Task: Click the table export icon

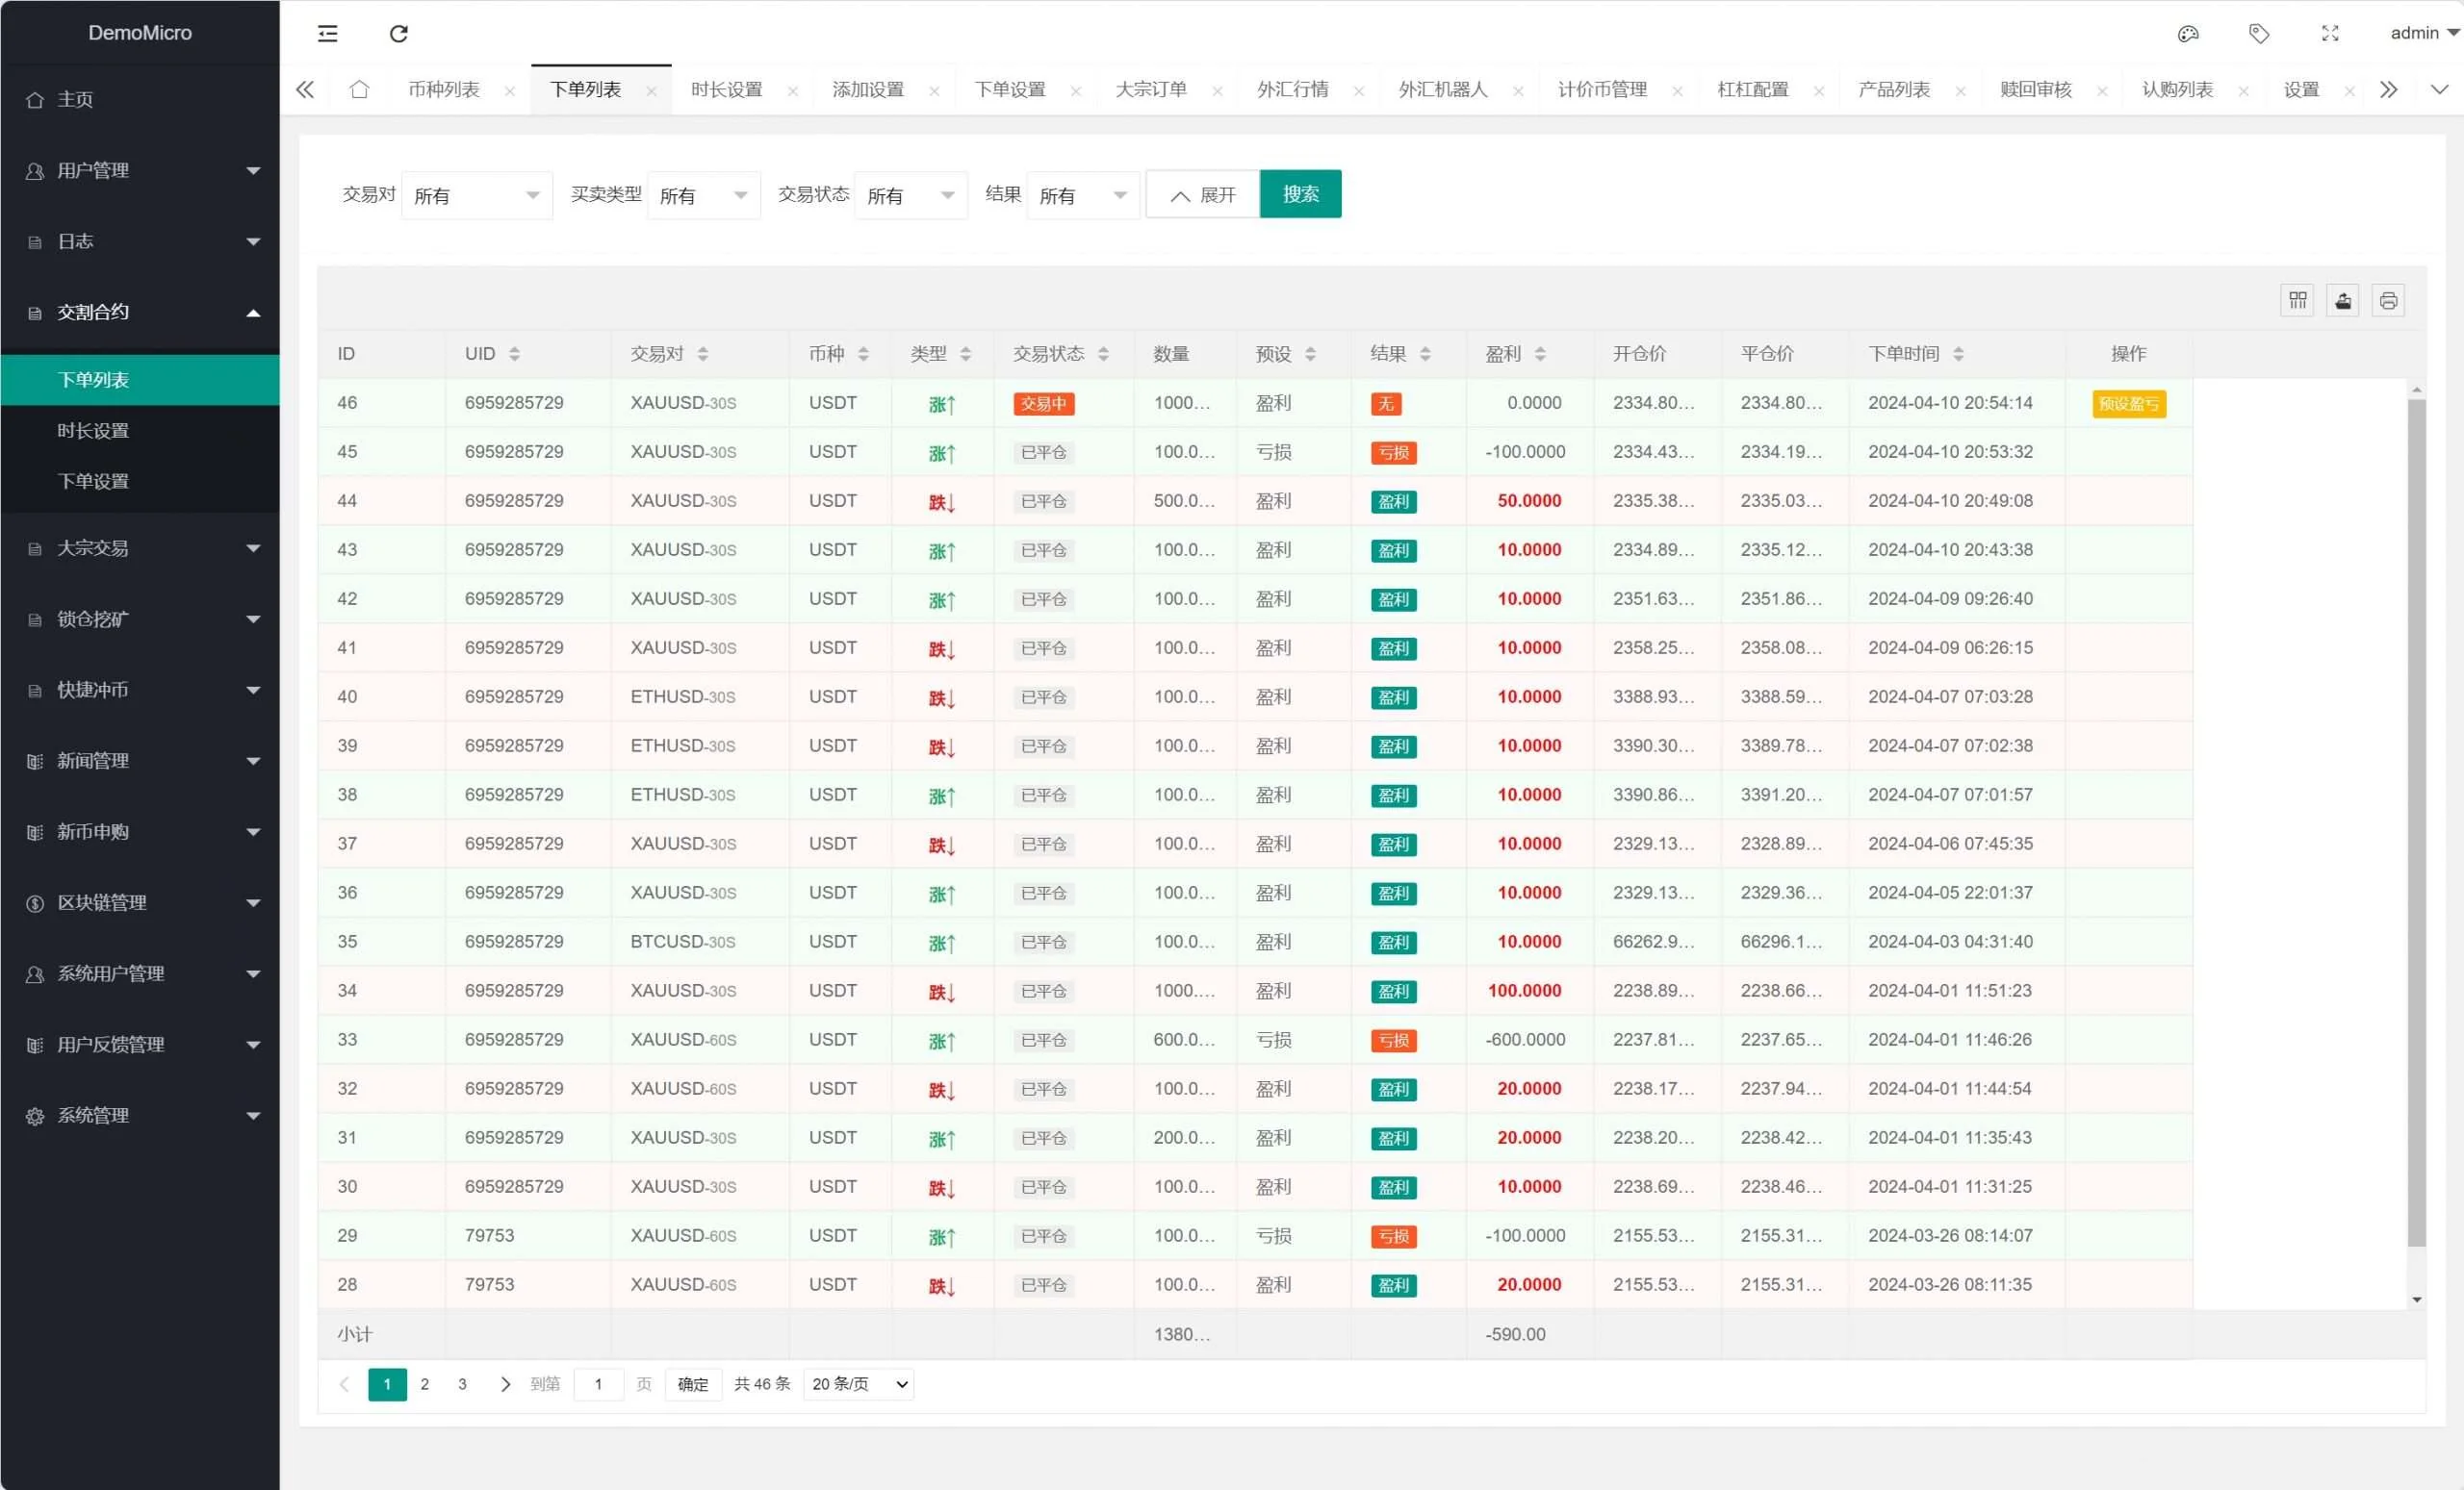Action: tap(2342, 301)
